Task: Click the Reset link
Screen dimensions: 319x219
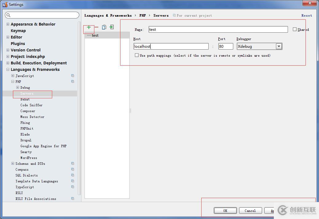Action: click(306, 15)
